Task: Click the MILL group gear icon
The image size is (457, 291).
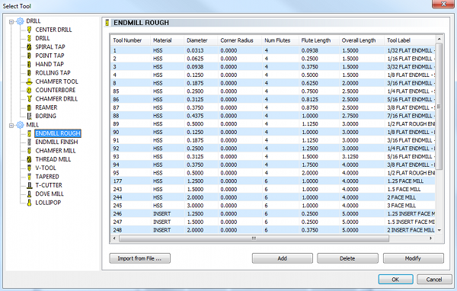Action: coord(20,125)
